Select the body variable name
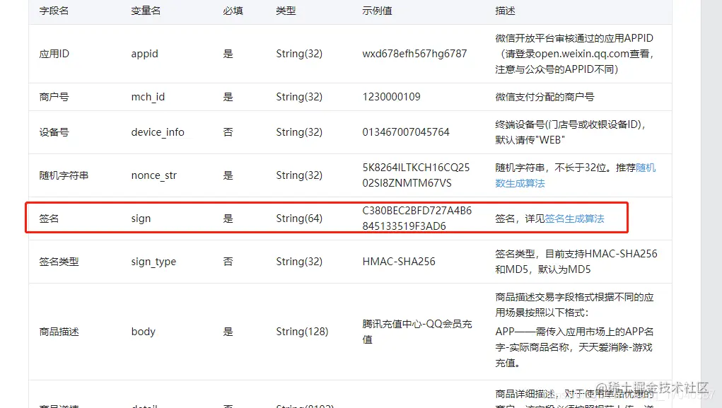The image size is (722, 408). pos(144,332)
